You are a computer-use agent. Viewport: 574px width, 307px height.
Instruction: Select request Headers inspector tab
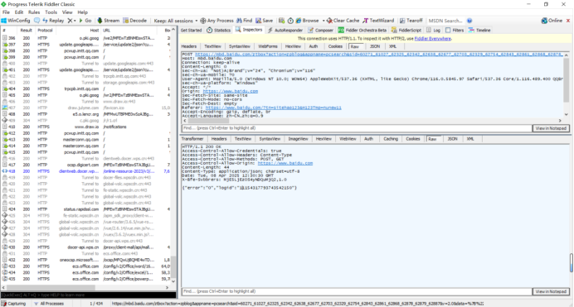point(189,46)
